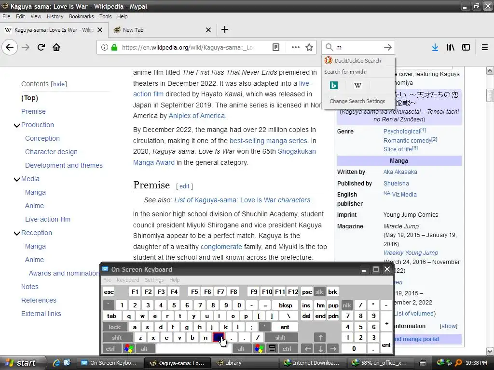This screenshot has width=494, height=370.
Task: Open a new tab with the plus button
Action: coord(225,29)
